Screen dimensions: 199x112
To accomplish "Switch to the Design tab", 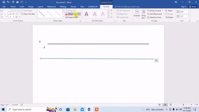I will coord(31,7).
